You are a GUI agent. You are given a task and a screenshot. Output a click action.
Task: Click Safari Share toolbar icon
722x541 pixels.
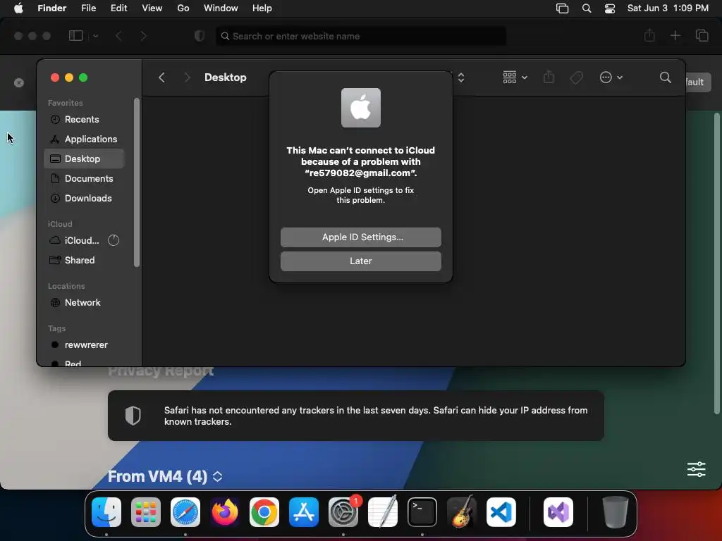click(649, 35)
